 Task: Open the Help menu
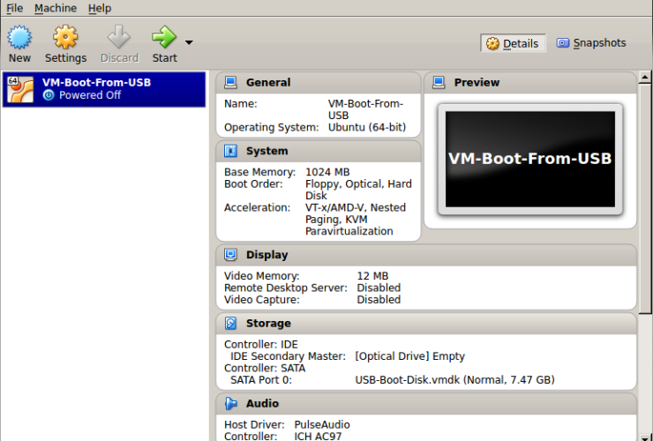point(100,8)
